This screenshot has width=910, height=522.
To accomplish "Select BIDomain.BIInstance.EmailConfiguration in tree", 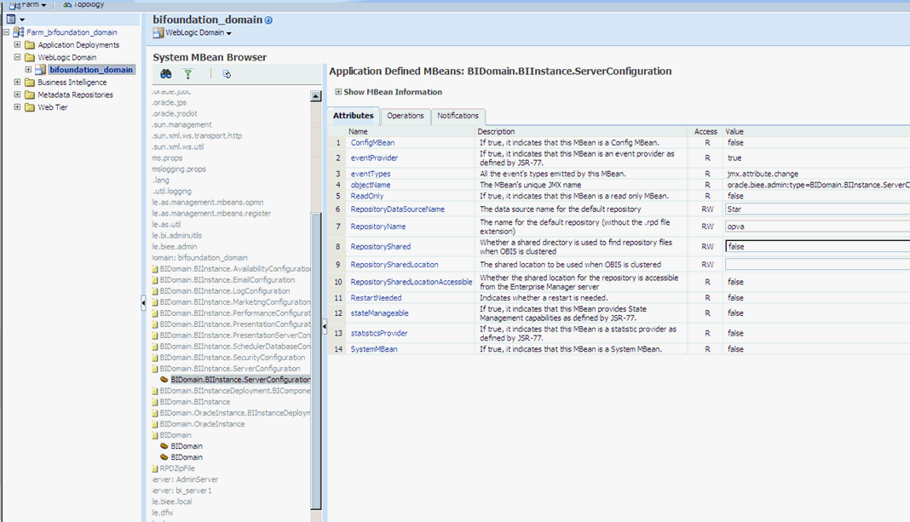I will [227, 280].
